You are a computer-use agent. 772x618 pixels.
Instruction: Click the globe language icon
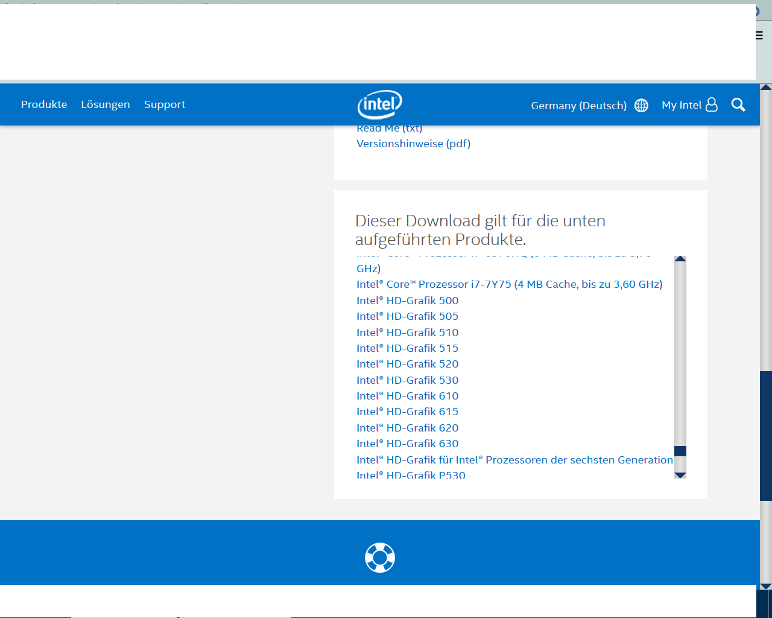pos(641,106)
